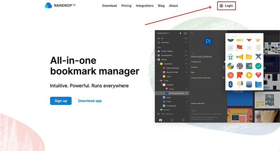This screenshot has width=280, height=151.
Task: Choose the blue stacked database icon
Action: (249, 84)
